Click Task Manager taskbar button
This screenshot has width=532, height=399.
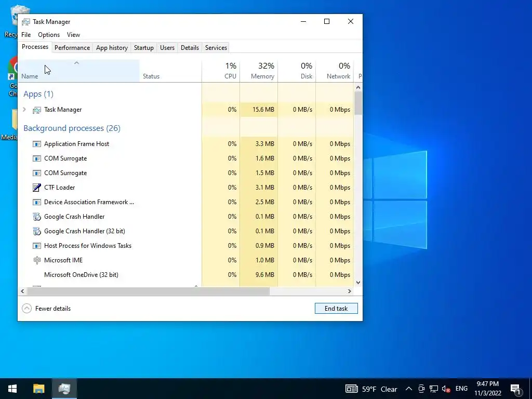click(x=64, y=389)
